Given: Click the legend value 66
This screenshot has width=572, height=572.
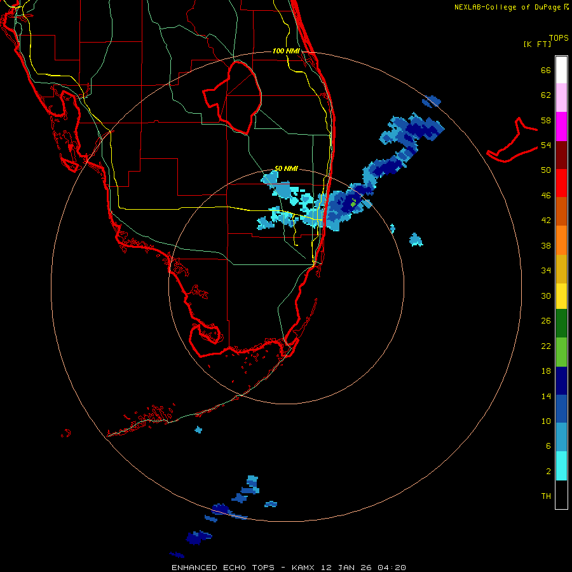Looking at the screenshot, I should (x=546, y=71).
